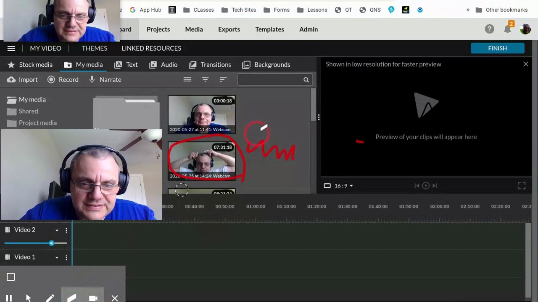Open the user profile avatar
This screenshot has width=538, height=302.
pos(525,29)
